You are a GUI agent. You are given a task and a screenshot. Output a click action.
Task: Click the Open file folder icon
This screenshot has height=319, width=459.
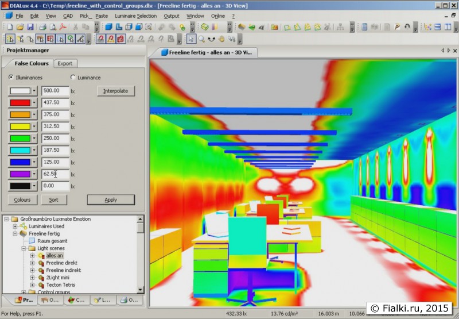pos(20,27)
